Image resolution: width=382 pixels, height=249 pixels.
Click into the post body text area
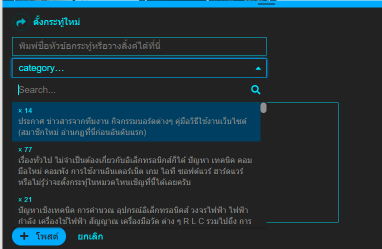click(302, 162)
